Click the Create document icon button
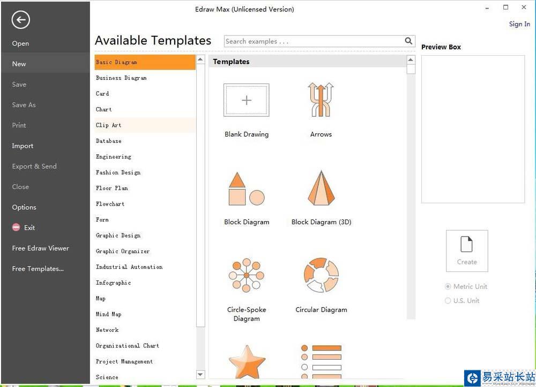The width and height of the screenshot is (536, 387). pos(467,251)
